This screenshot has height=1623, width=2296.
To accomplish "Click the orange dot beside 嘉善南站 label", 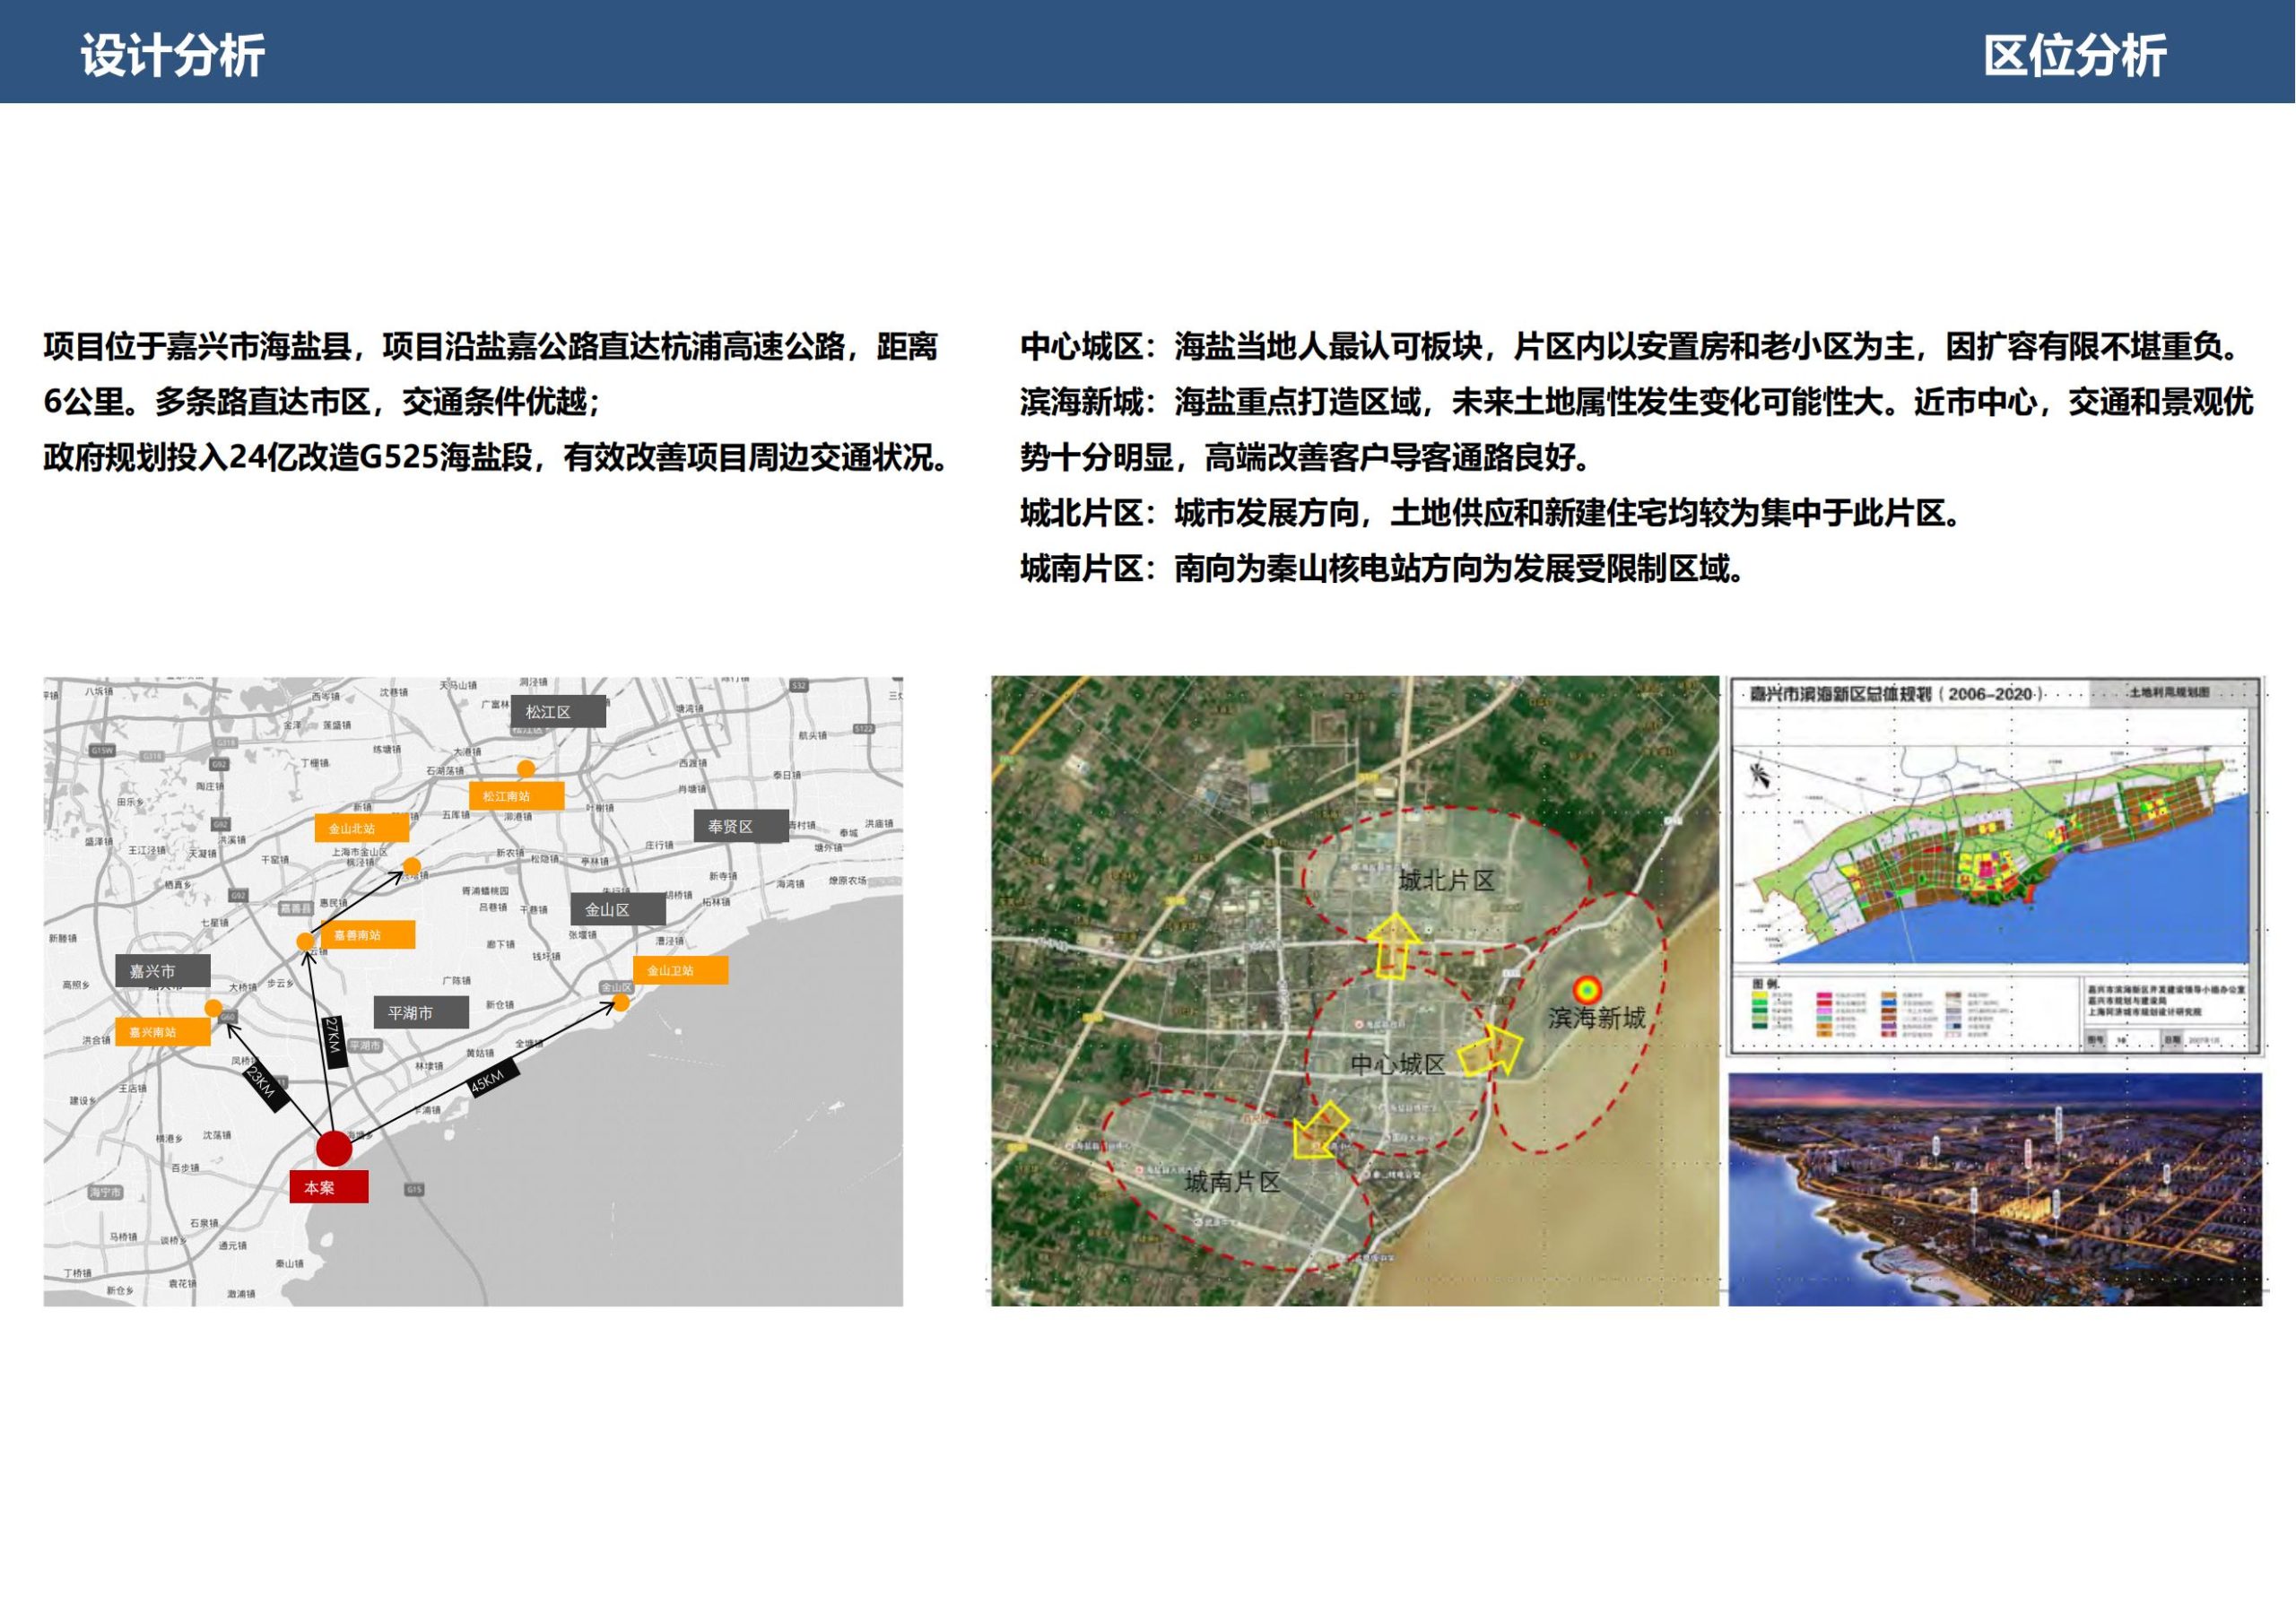I will click(x=305, y=942).
